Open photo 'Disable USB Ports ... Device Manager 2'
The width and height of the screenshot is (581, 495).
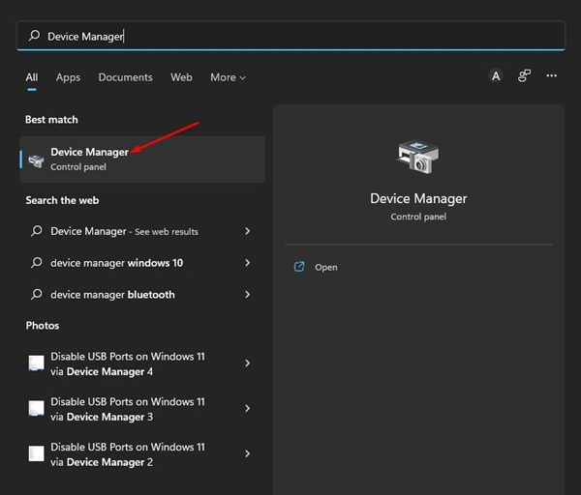tap(141, 454)
